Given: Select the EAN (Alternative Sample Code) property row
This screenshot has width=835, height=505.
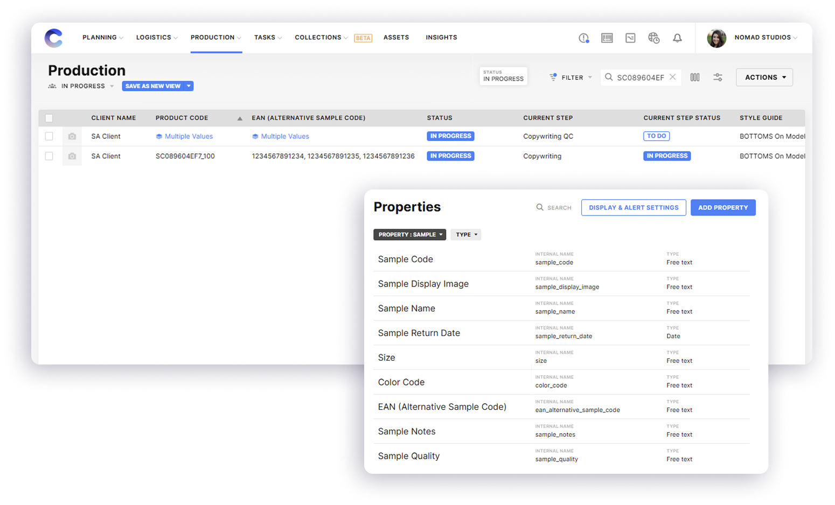Looking at the screenshot, I should [x=561, y=407].
